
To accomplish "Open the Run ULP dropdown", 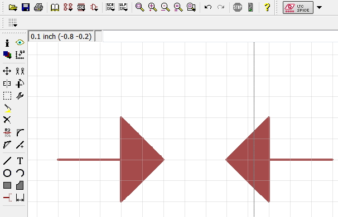I will 123,7.
